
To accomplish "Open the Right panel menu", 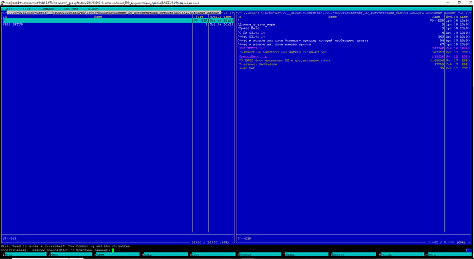I will [x=93, y=9].
